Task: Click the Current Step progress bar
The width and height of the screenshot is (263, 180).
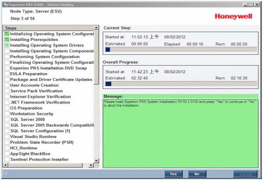Action: 181,50
